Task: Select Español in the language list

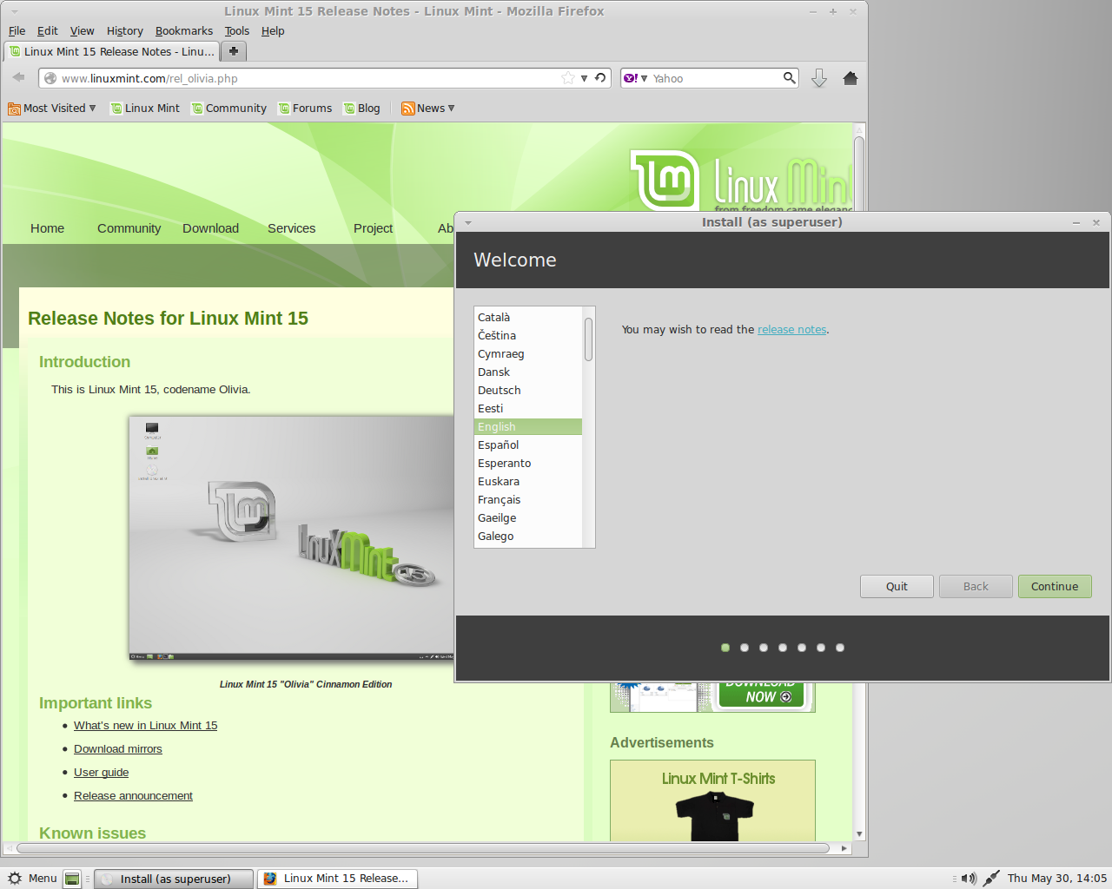Action: pos(528,445)
